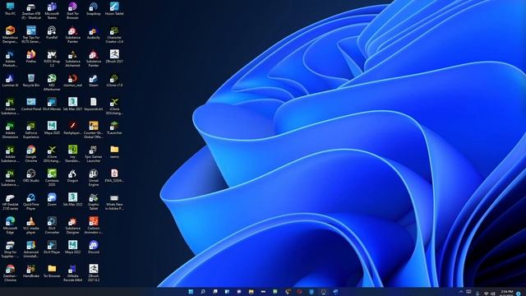The image size is (526, 296).
Task: Open the keywords.txt file
Action: tap(93, 104)
